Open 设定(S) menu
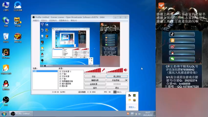 coord(44,21)
